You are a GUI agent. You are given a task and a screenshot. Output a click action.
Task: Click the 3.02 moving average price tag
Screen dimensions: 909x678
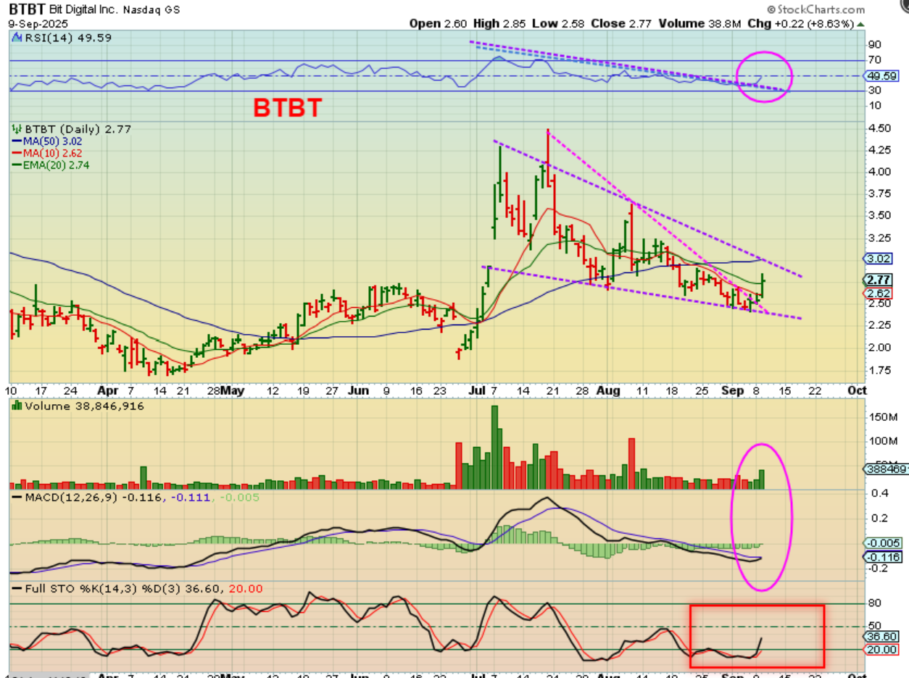point(877,258)
